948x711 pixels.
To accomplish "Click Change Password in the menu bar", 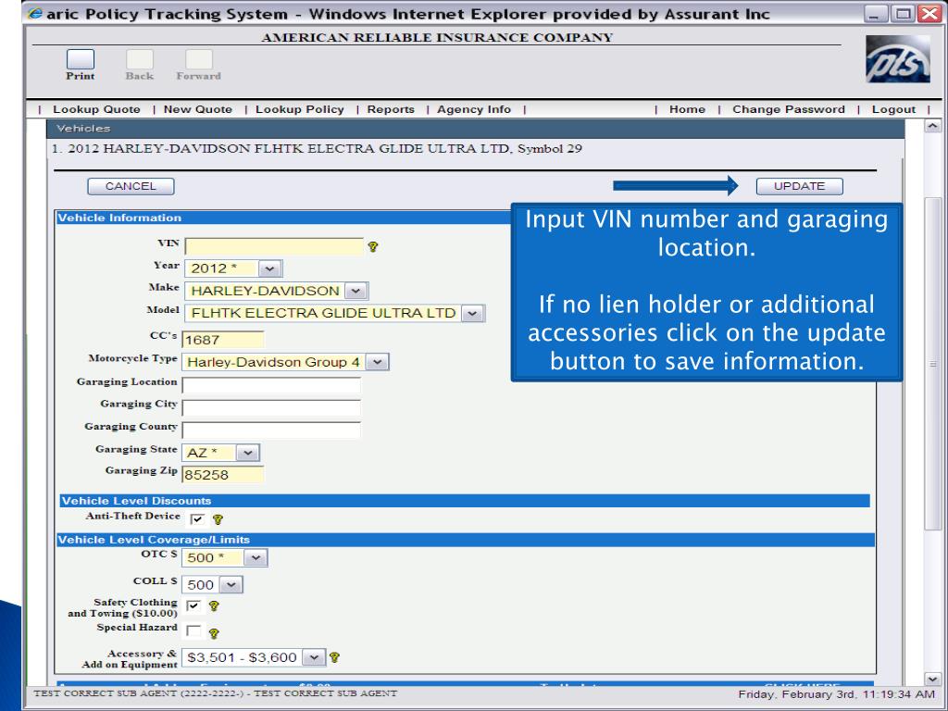I will pyautogui.click(x=789, y=109).
